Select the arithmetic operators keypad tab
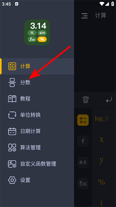This screenshot has width=116, height=207. click(83, 120)
